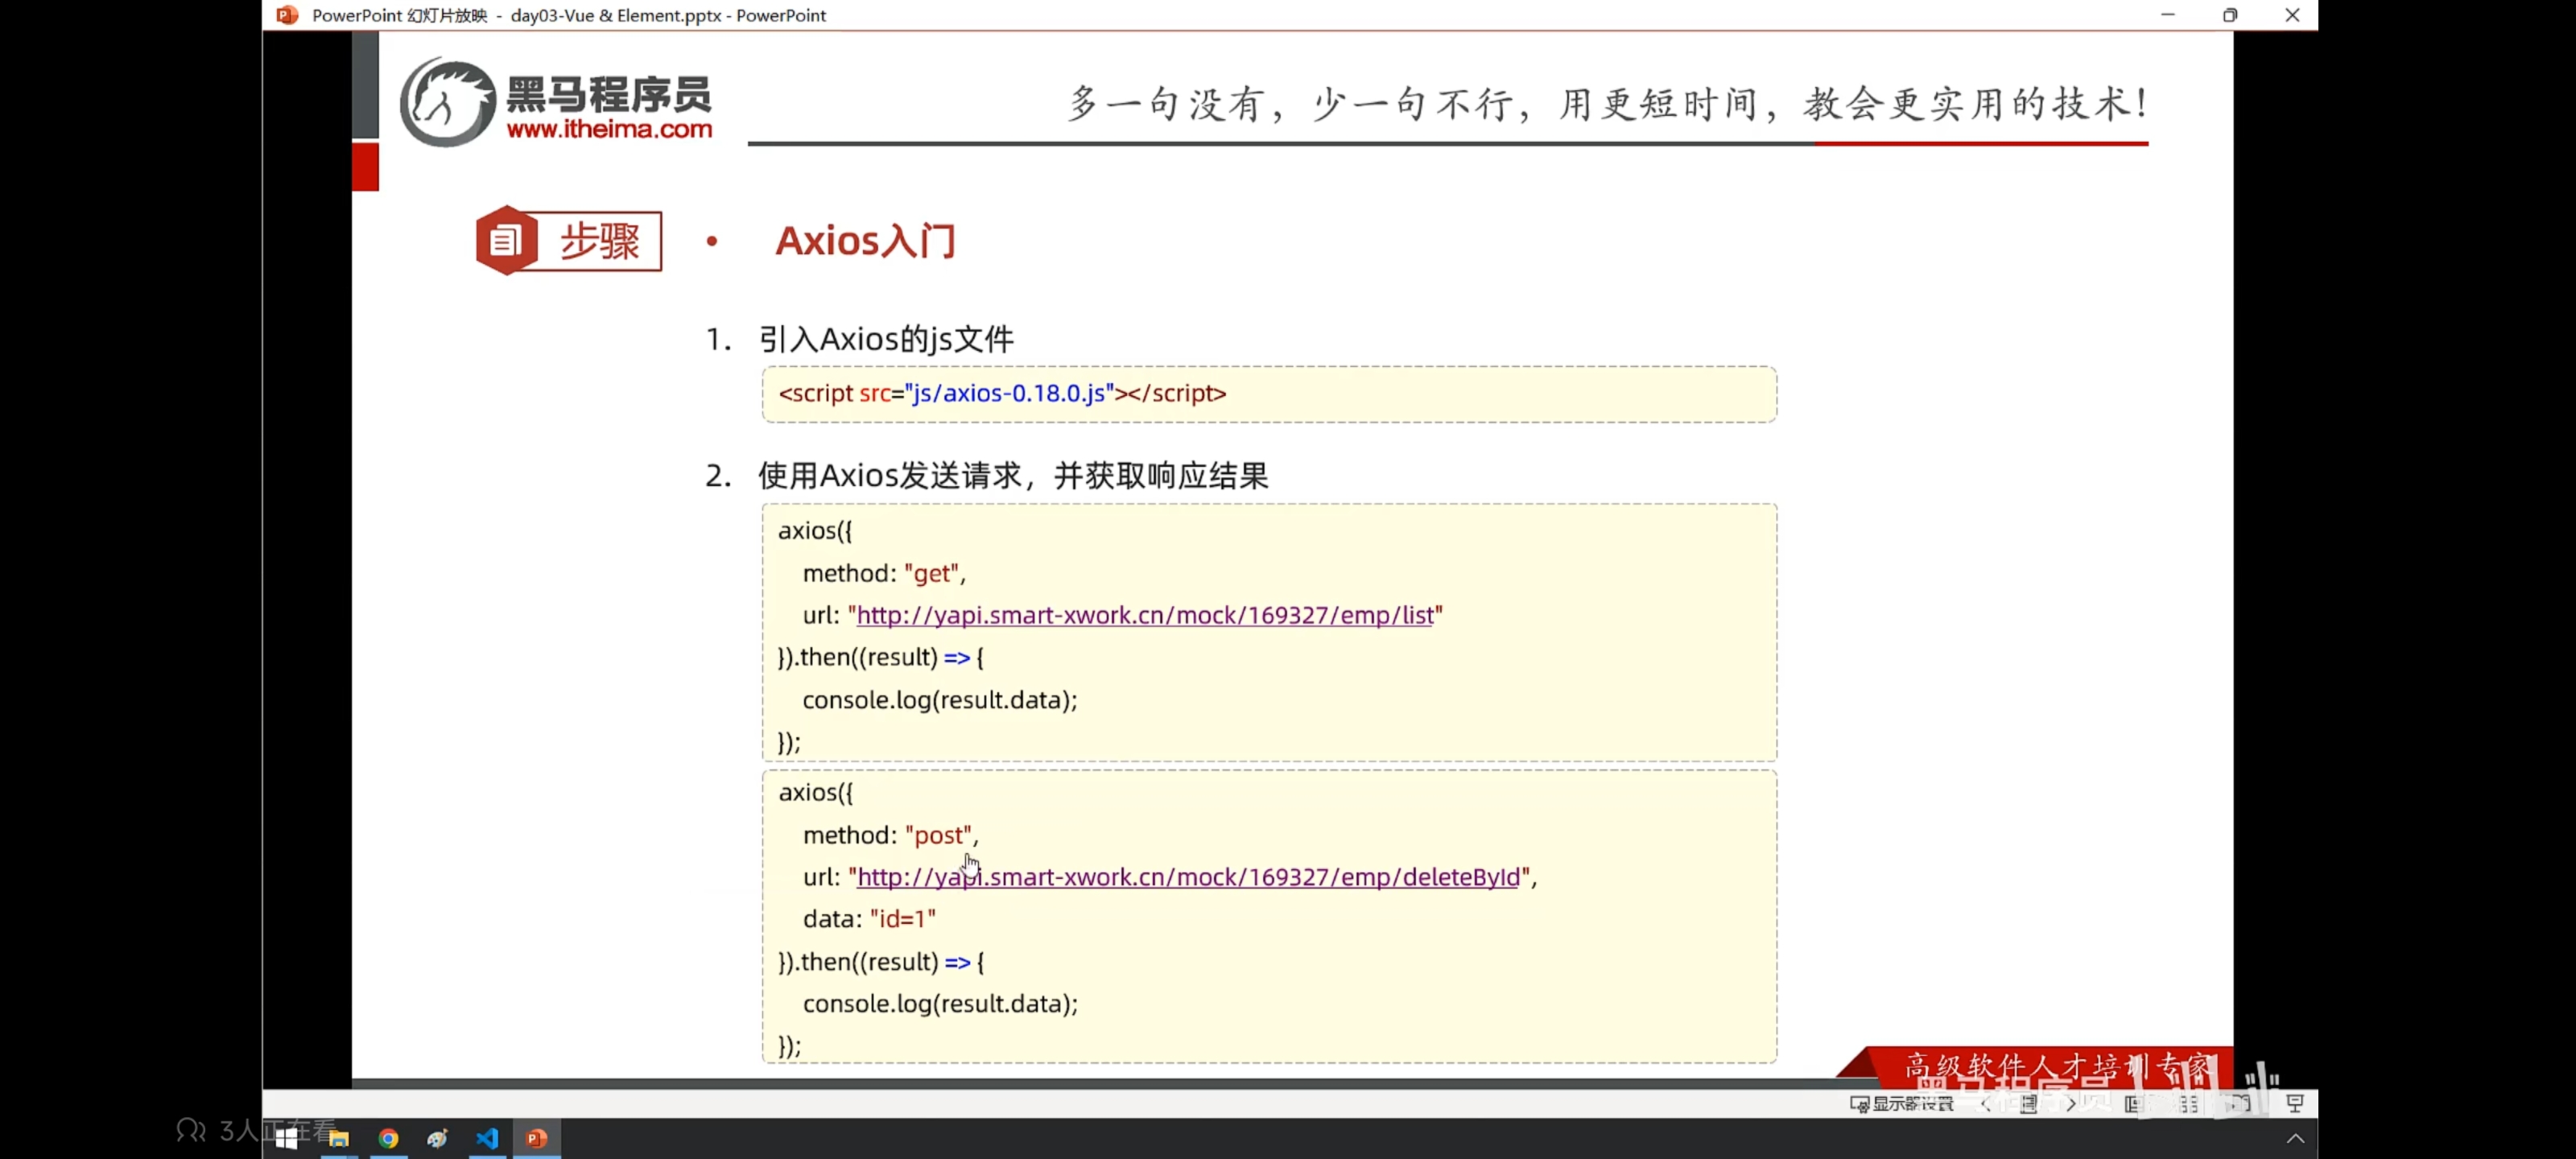Click the method: "post" code line

890,835
